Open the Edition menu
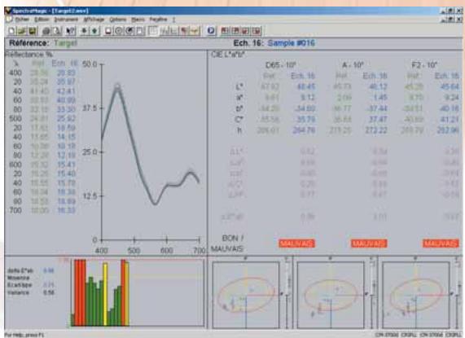This screenshot has height=338, width=465. coord(42,20)
